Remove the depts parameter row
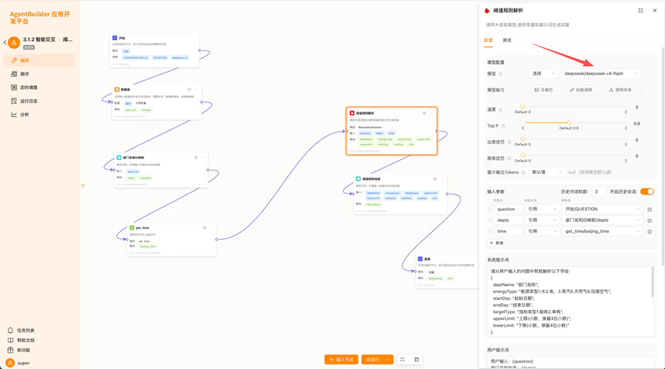 click(650, 221)
